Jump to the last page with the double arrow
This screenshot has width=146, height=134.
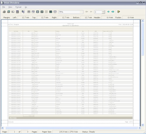point(113,12)
